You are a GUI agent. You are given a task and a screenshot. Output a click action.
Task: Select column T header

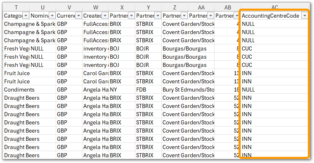point(16,7)
